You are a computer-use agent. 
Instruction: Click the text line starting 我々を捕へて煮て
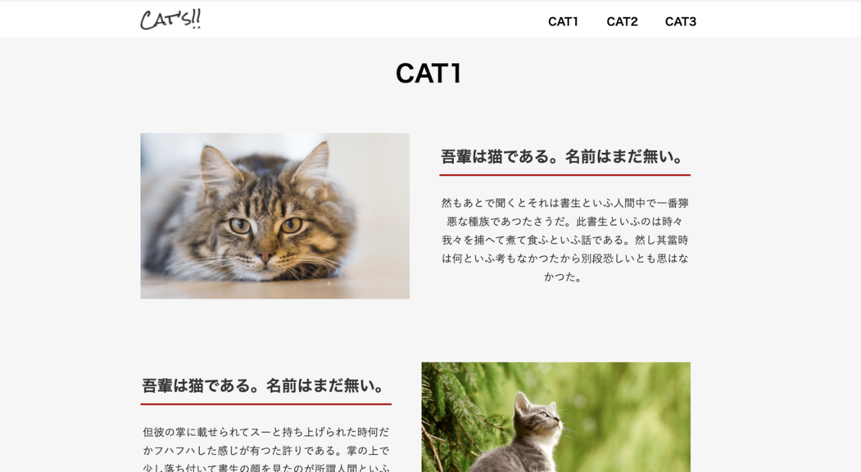pos(565,240)
